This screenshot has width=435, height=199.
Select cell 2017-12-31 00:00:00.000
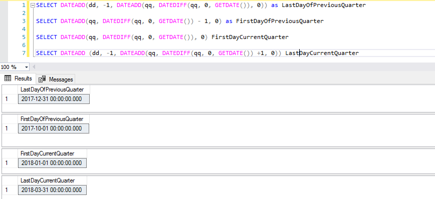coord(54,99)
